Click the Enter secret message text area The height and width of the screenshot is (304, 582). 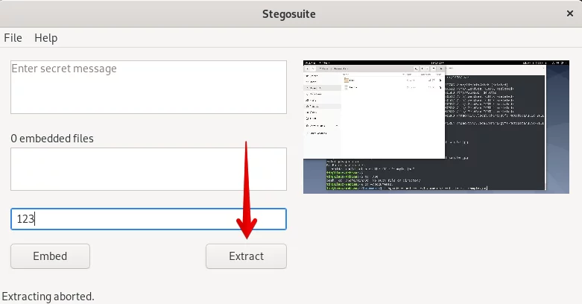point(148,87)
